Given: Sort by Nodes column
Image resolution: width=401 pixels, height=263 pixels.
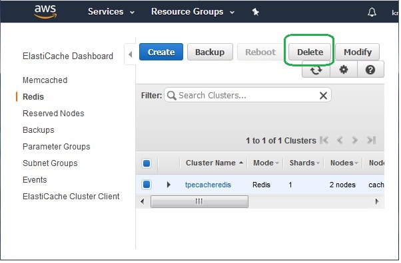Looking at the screenshot, I should coord(344,163).
